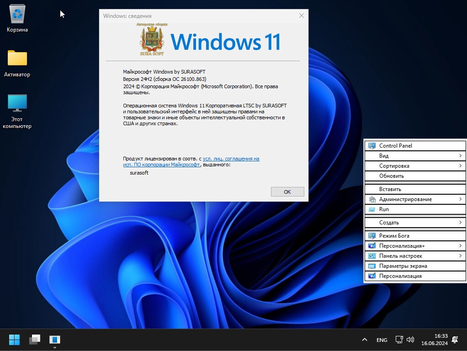Click the volume speaker tray icon

click(x=410, y=340)
